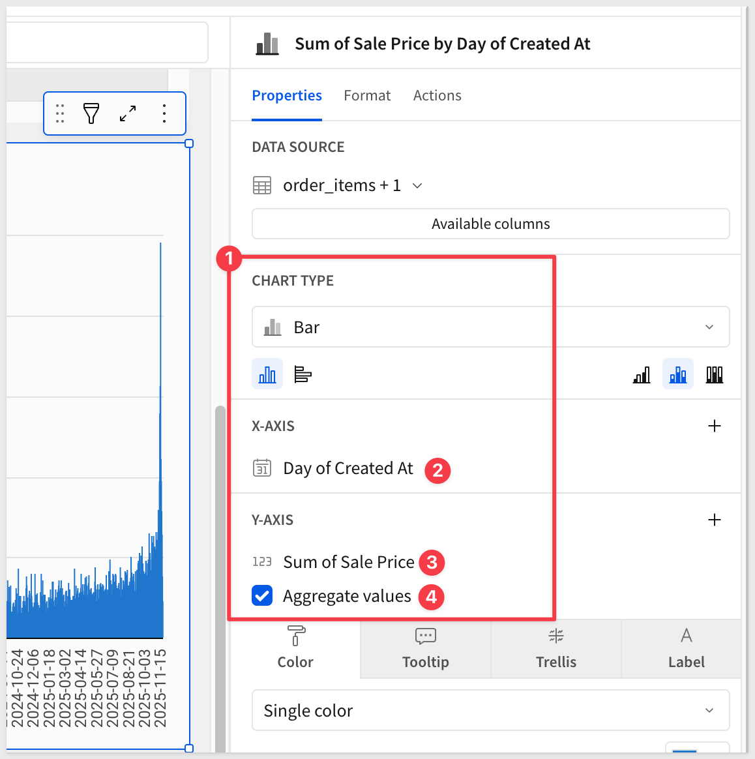Image resolution: width=755 pixels, height=759 pixels.
Task: Choose the 100% stacked bars icon
Action: pos(715,374)
